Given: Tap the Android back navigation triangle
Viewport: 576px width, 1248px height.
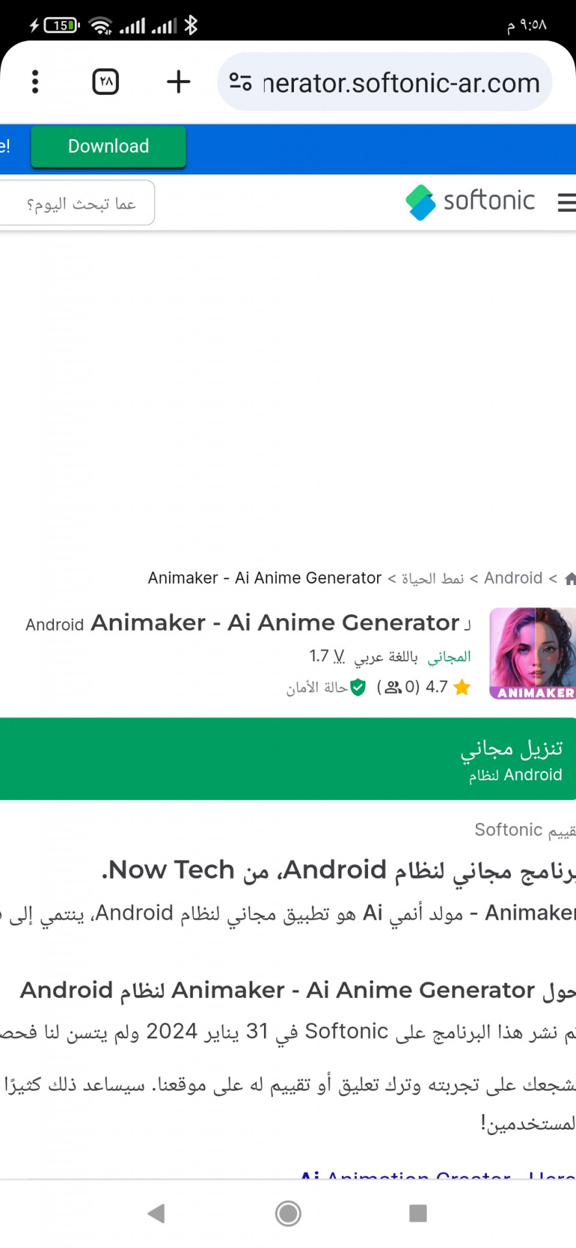Looking at the screenshot, I should point(157,1213).
